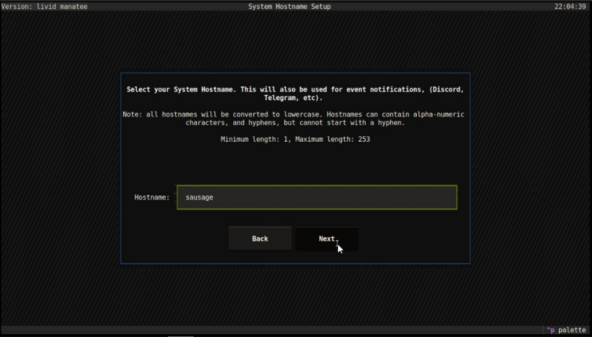Click the Next button
The height and width of the screenshot is (337, 592).
pyautogui.click(x=326, y=239)
